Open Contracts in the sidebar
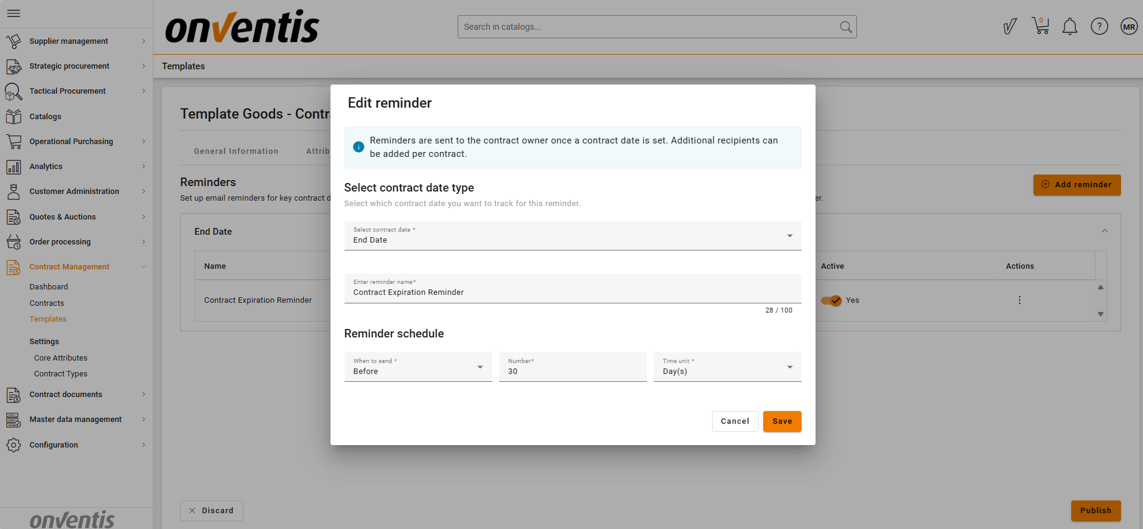This screenshot has width=1143, height=529. coord(47,303)
